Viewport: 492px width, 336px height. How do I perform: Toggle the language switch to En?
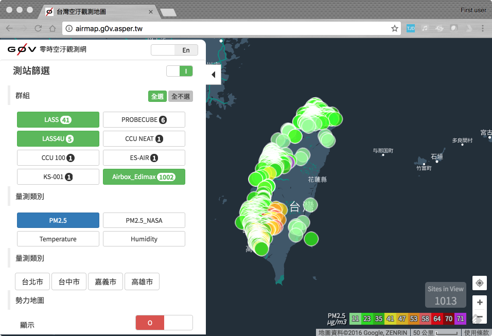pos(174,50)
